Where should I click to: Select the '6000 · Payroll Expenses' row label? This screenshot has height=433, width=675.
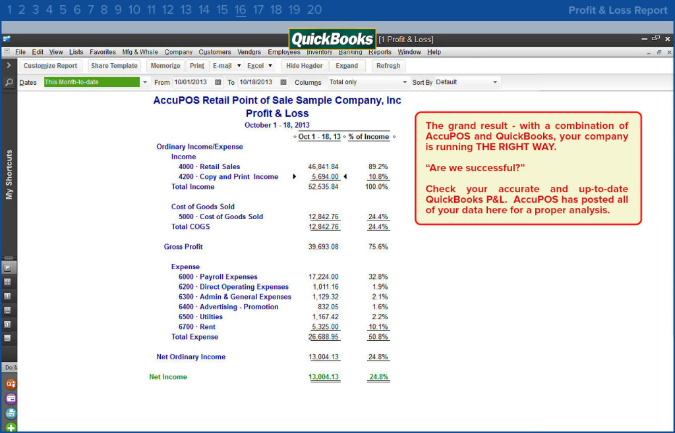coord(218,277)
